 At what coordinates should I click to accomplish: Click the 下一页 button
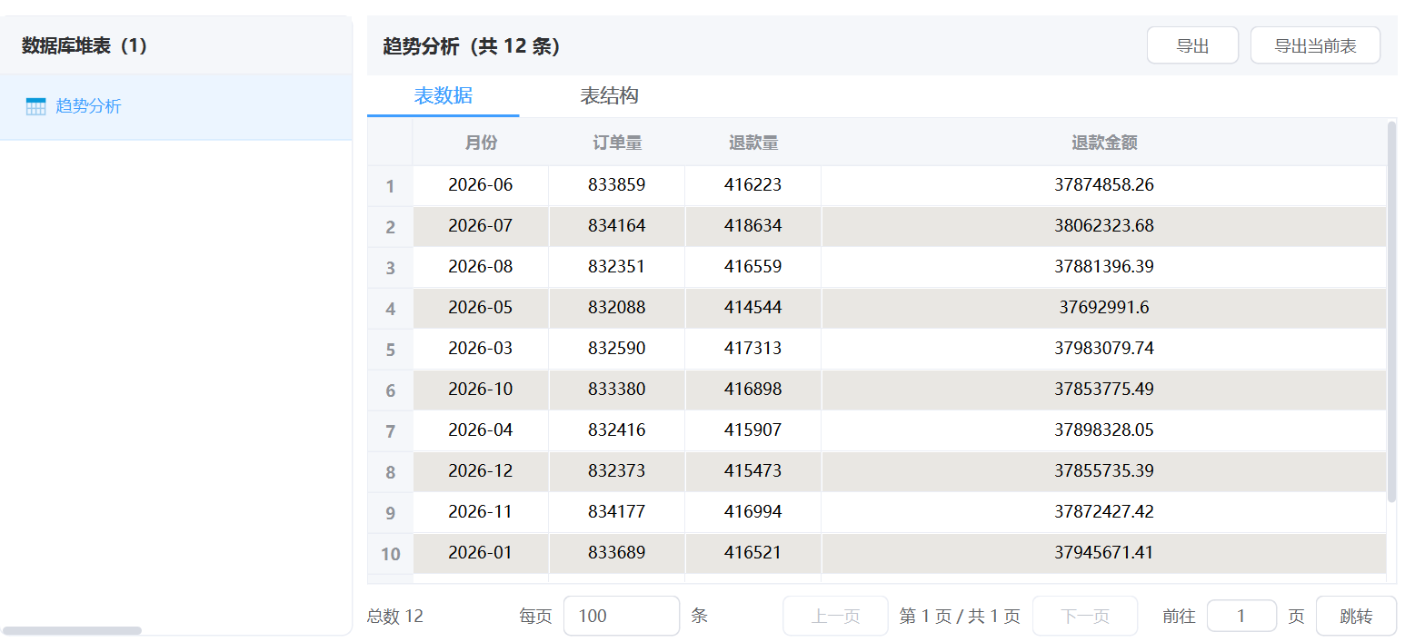(x=1084, y=616)
